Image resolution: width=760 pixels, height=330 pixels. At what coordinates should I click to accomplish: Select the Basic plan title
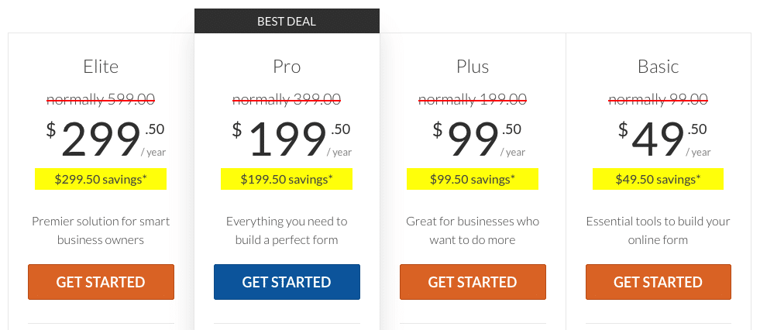pyautogui.click(x=659, y=67)
